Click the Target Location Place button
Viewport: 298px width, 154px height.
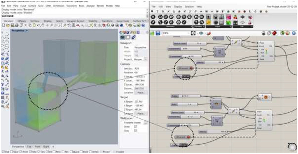click(140, 114)
